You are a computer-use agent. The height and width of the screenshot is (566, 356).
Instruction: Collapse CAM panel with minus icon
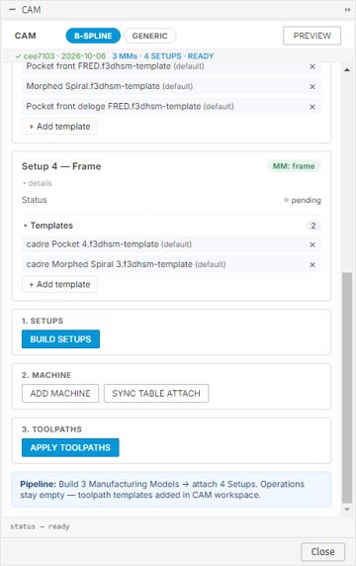(12, 10)
